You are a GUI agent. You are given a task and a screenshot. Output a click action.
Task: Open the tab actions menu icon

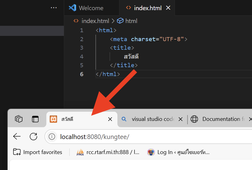click(35, 119)
